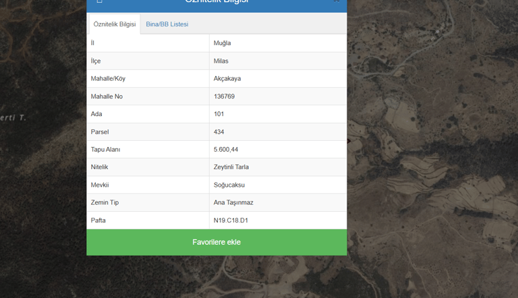Click the 'Parsel' label
The width and height of the screenshot is (518, 298).
pyautogui.click(x=100, y=132)
